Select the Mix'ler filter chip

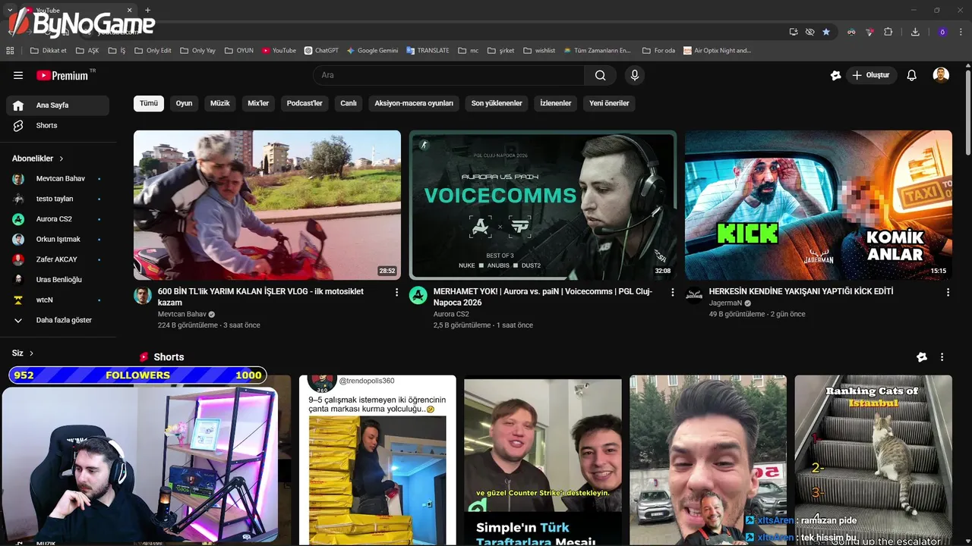[258, 103]
